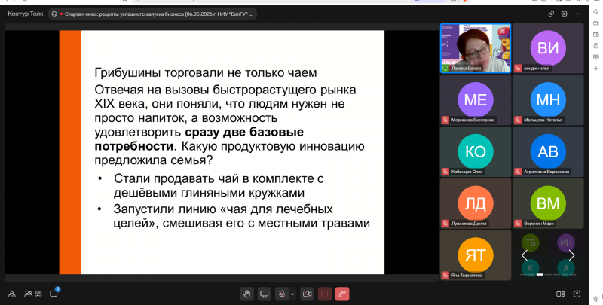The image size is (603, 305).
Task: Show previous page of participants
Action: [525, 255]
